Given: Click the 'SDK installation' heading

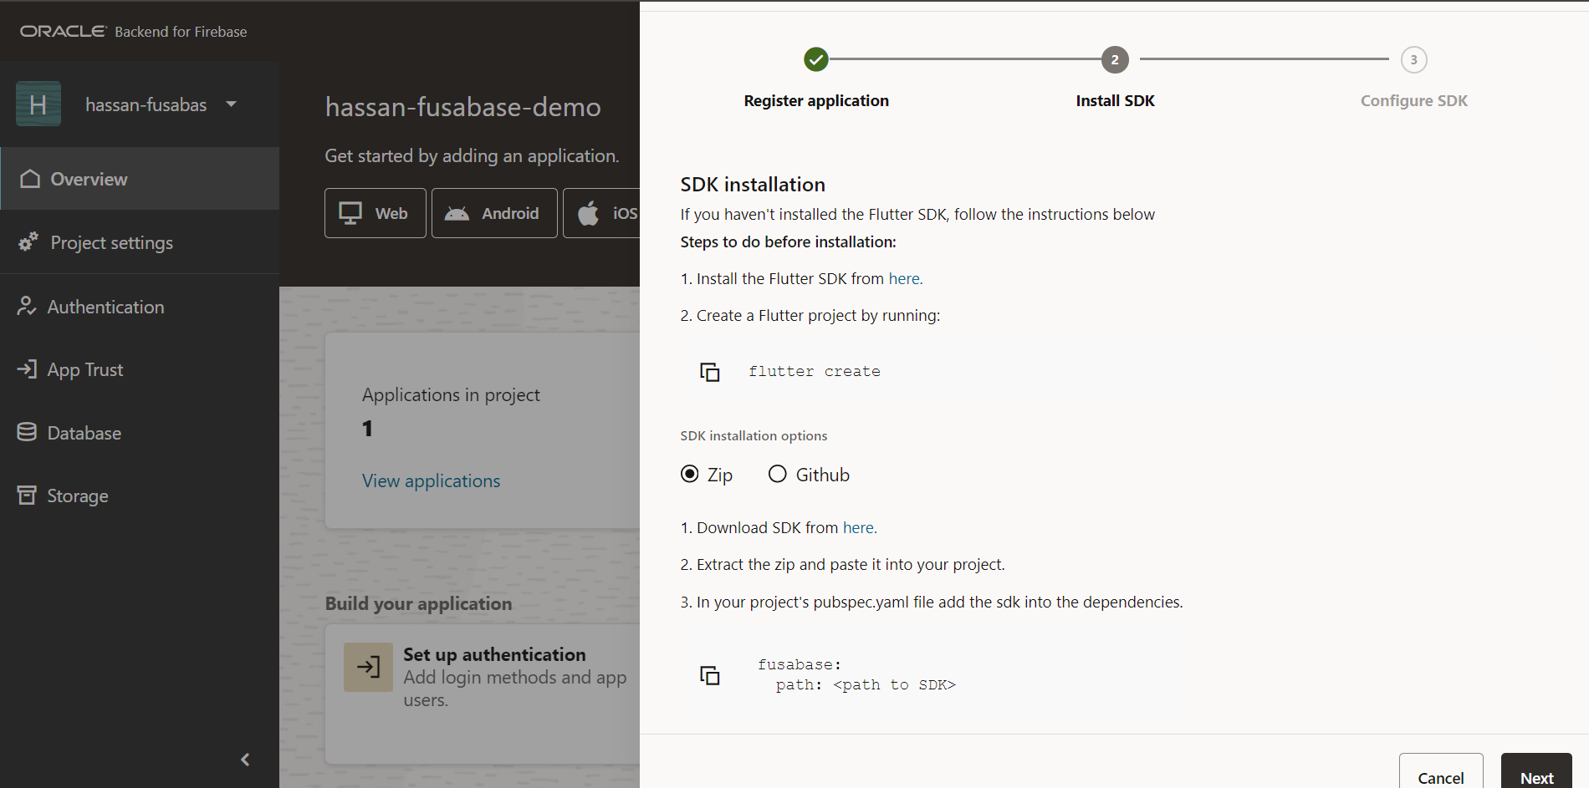Looking at the screenshot, I should pos(753,184).
